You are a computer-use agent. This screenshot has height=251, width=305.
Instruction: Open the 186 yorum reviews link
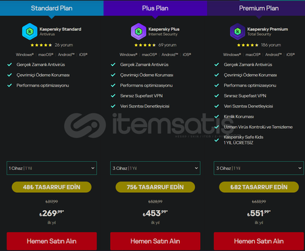coord(271,45)
